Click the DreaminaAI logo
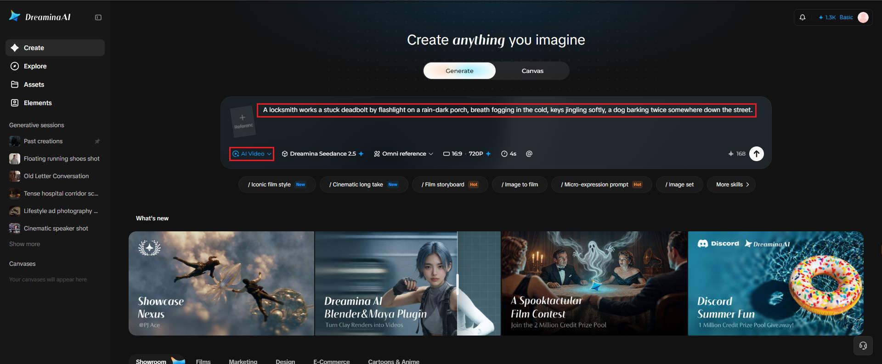Screen dimensions: 882x364 pyautogui.click(x=40, y=17)
